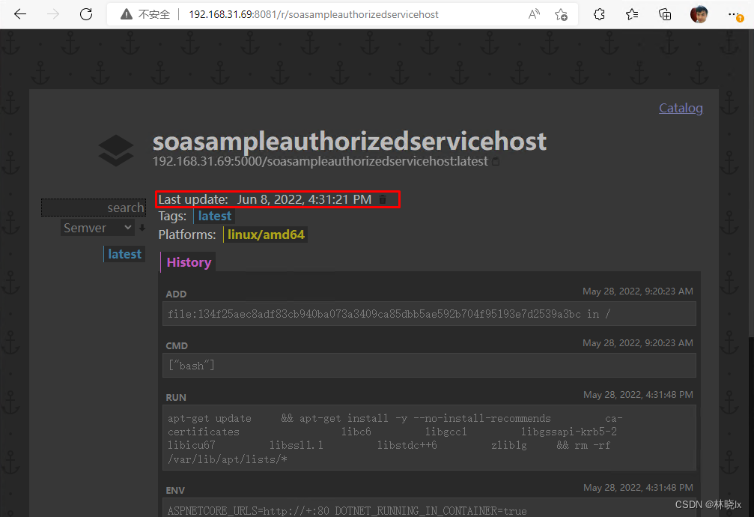The height and width of the screenshot is (517, 754).
Task: Open the browser Settings and more menu
Action: [x=732, y=14]
